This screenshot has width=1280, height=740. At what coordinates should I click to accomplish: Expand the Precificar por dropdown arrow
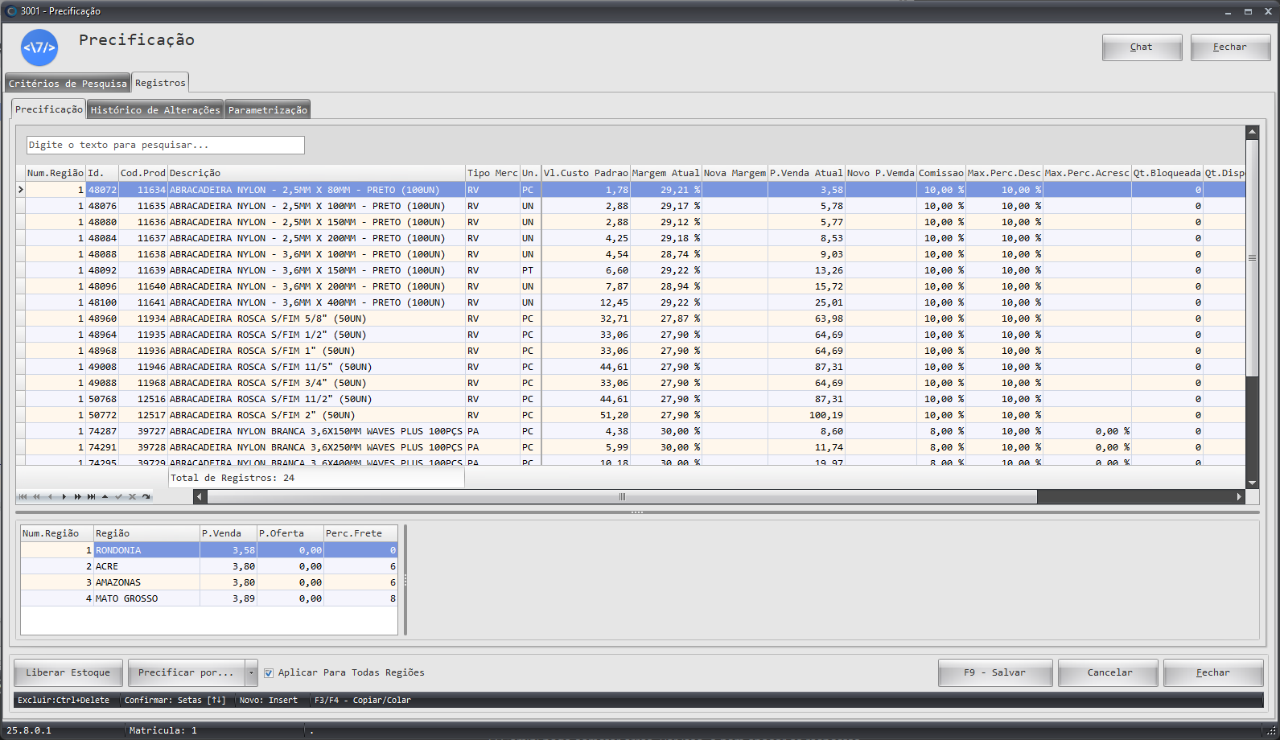(x=251, y=673)
